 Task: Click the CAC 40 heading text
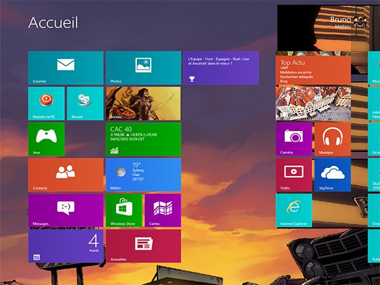point(121,129)
